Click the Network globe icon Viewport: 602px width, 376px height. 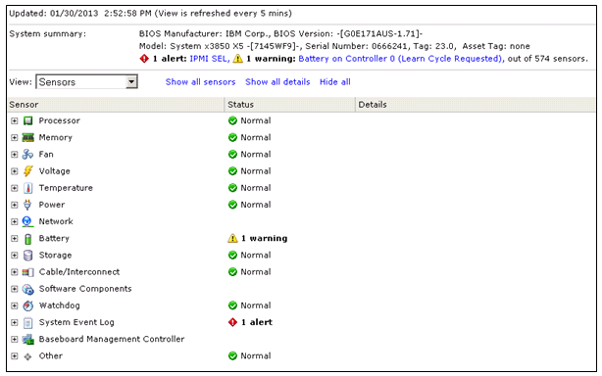27,221
